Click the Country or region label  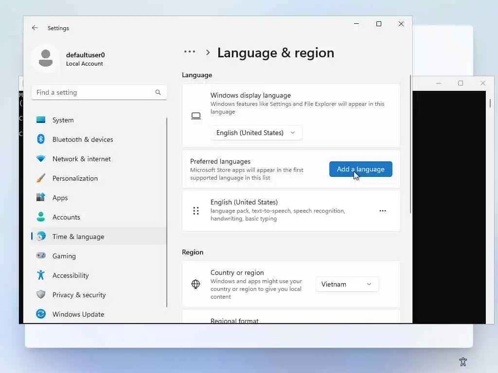[x=237, y=272]
